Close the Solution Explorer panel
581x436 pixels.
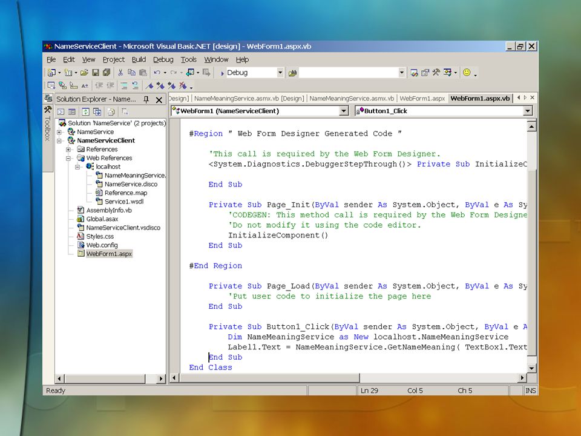pos(159,100)
